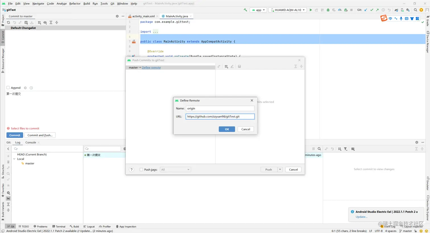Open commit options gear beside Amend

tap(25, 88)
